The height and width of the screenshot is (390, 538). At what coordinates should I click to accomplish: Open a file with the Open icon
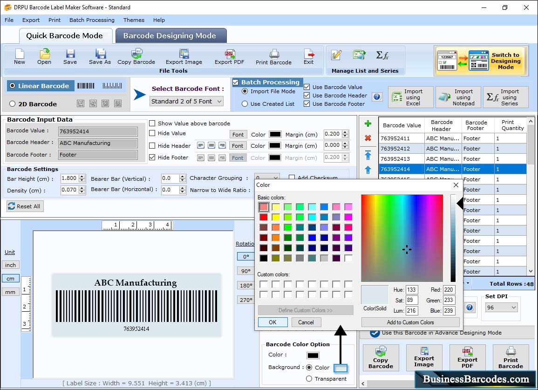44,56
